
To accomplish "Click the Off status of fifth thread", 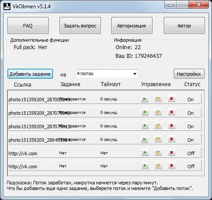I will coord(191,153).
